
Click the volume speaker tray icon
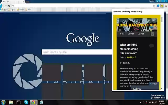(153, 103)
